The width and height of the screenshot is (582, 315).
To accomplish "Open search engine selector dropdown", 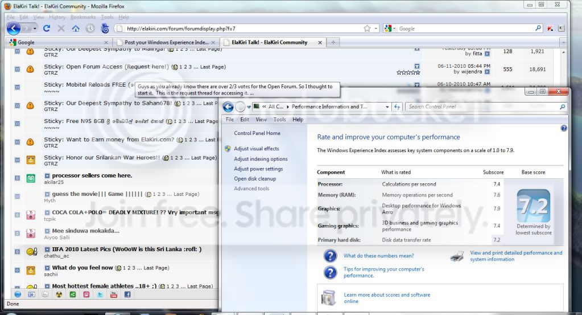I will pos(394,28).
